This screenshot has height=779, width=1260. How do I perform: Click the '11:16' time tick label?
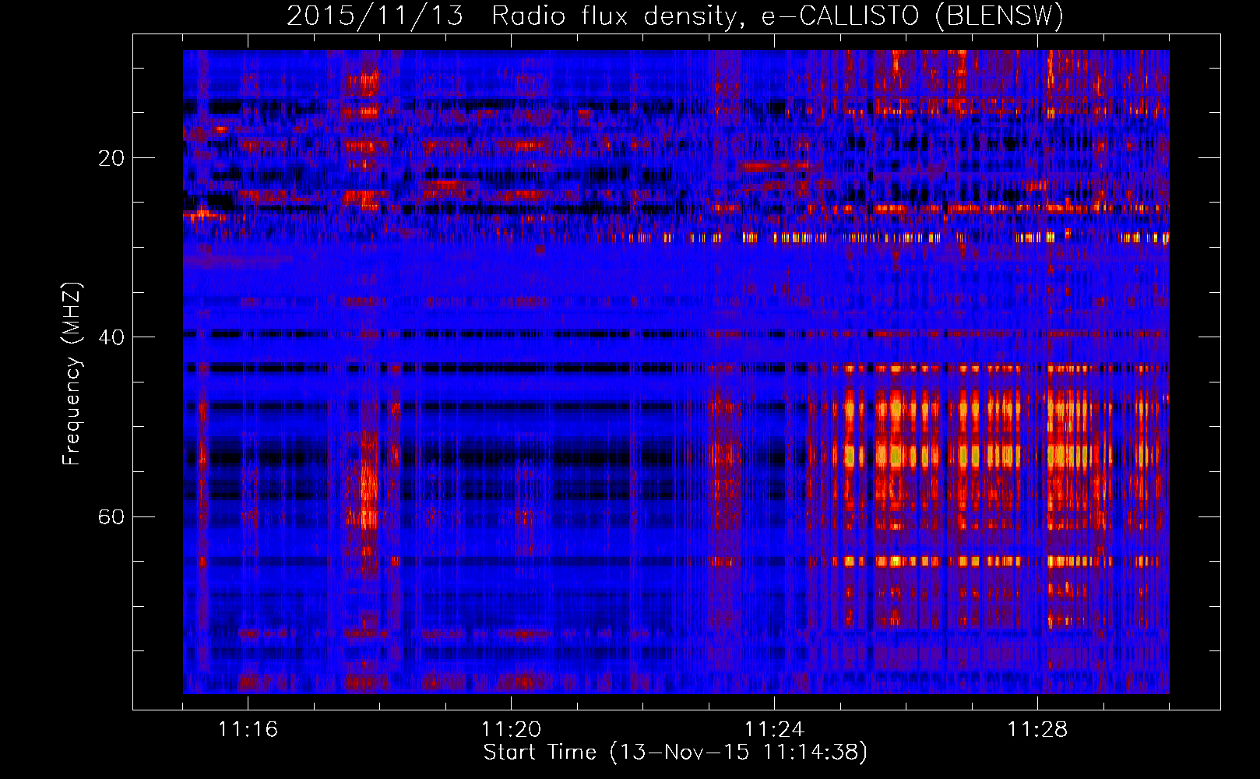[x=248, y=729]
